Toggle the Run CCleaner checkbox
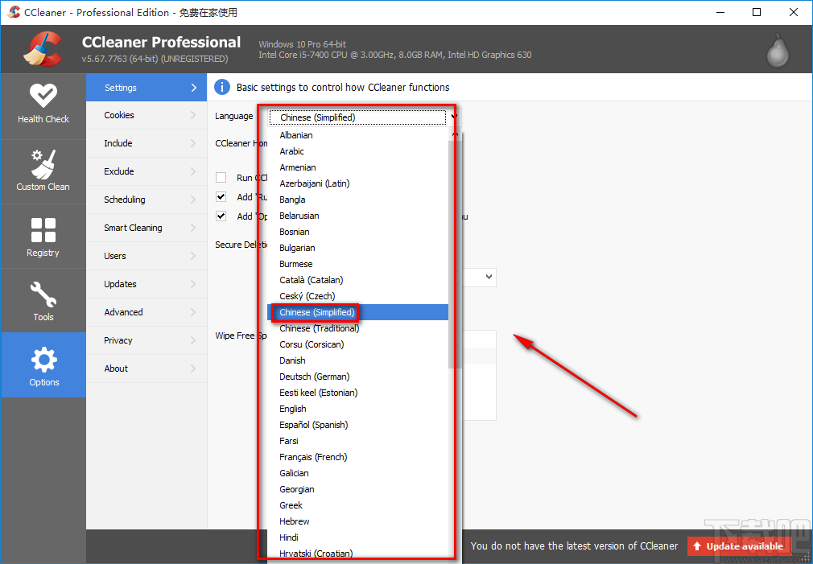 [x=221, y=177]
